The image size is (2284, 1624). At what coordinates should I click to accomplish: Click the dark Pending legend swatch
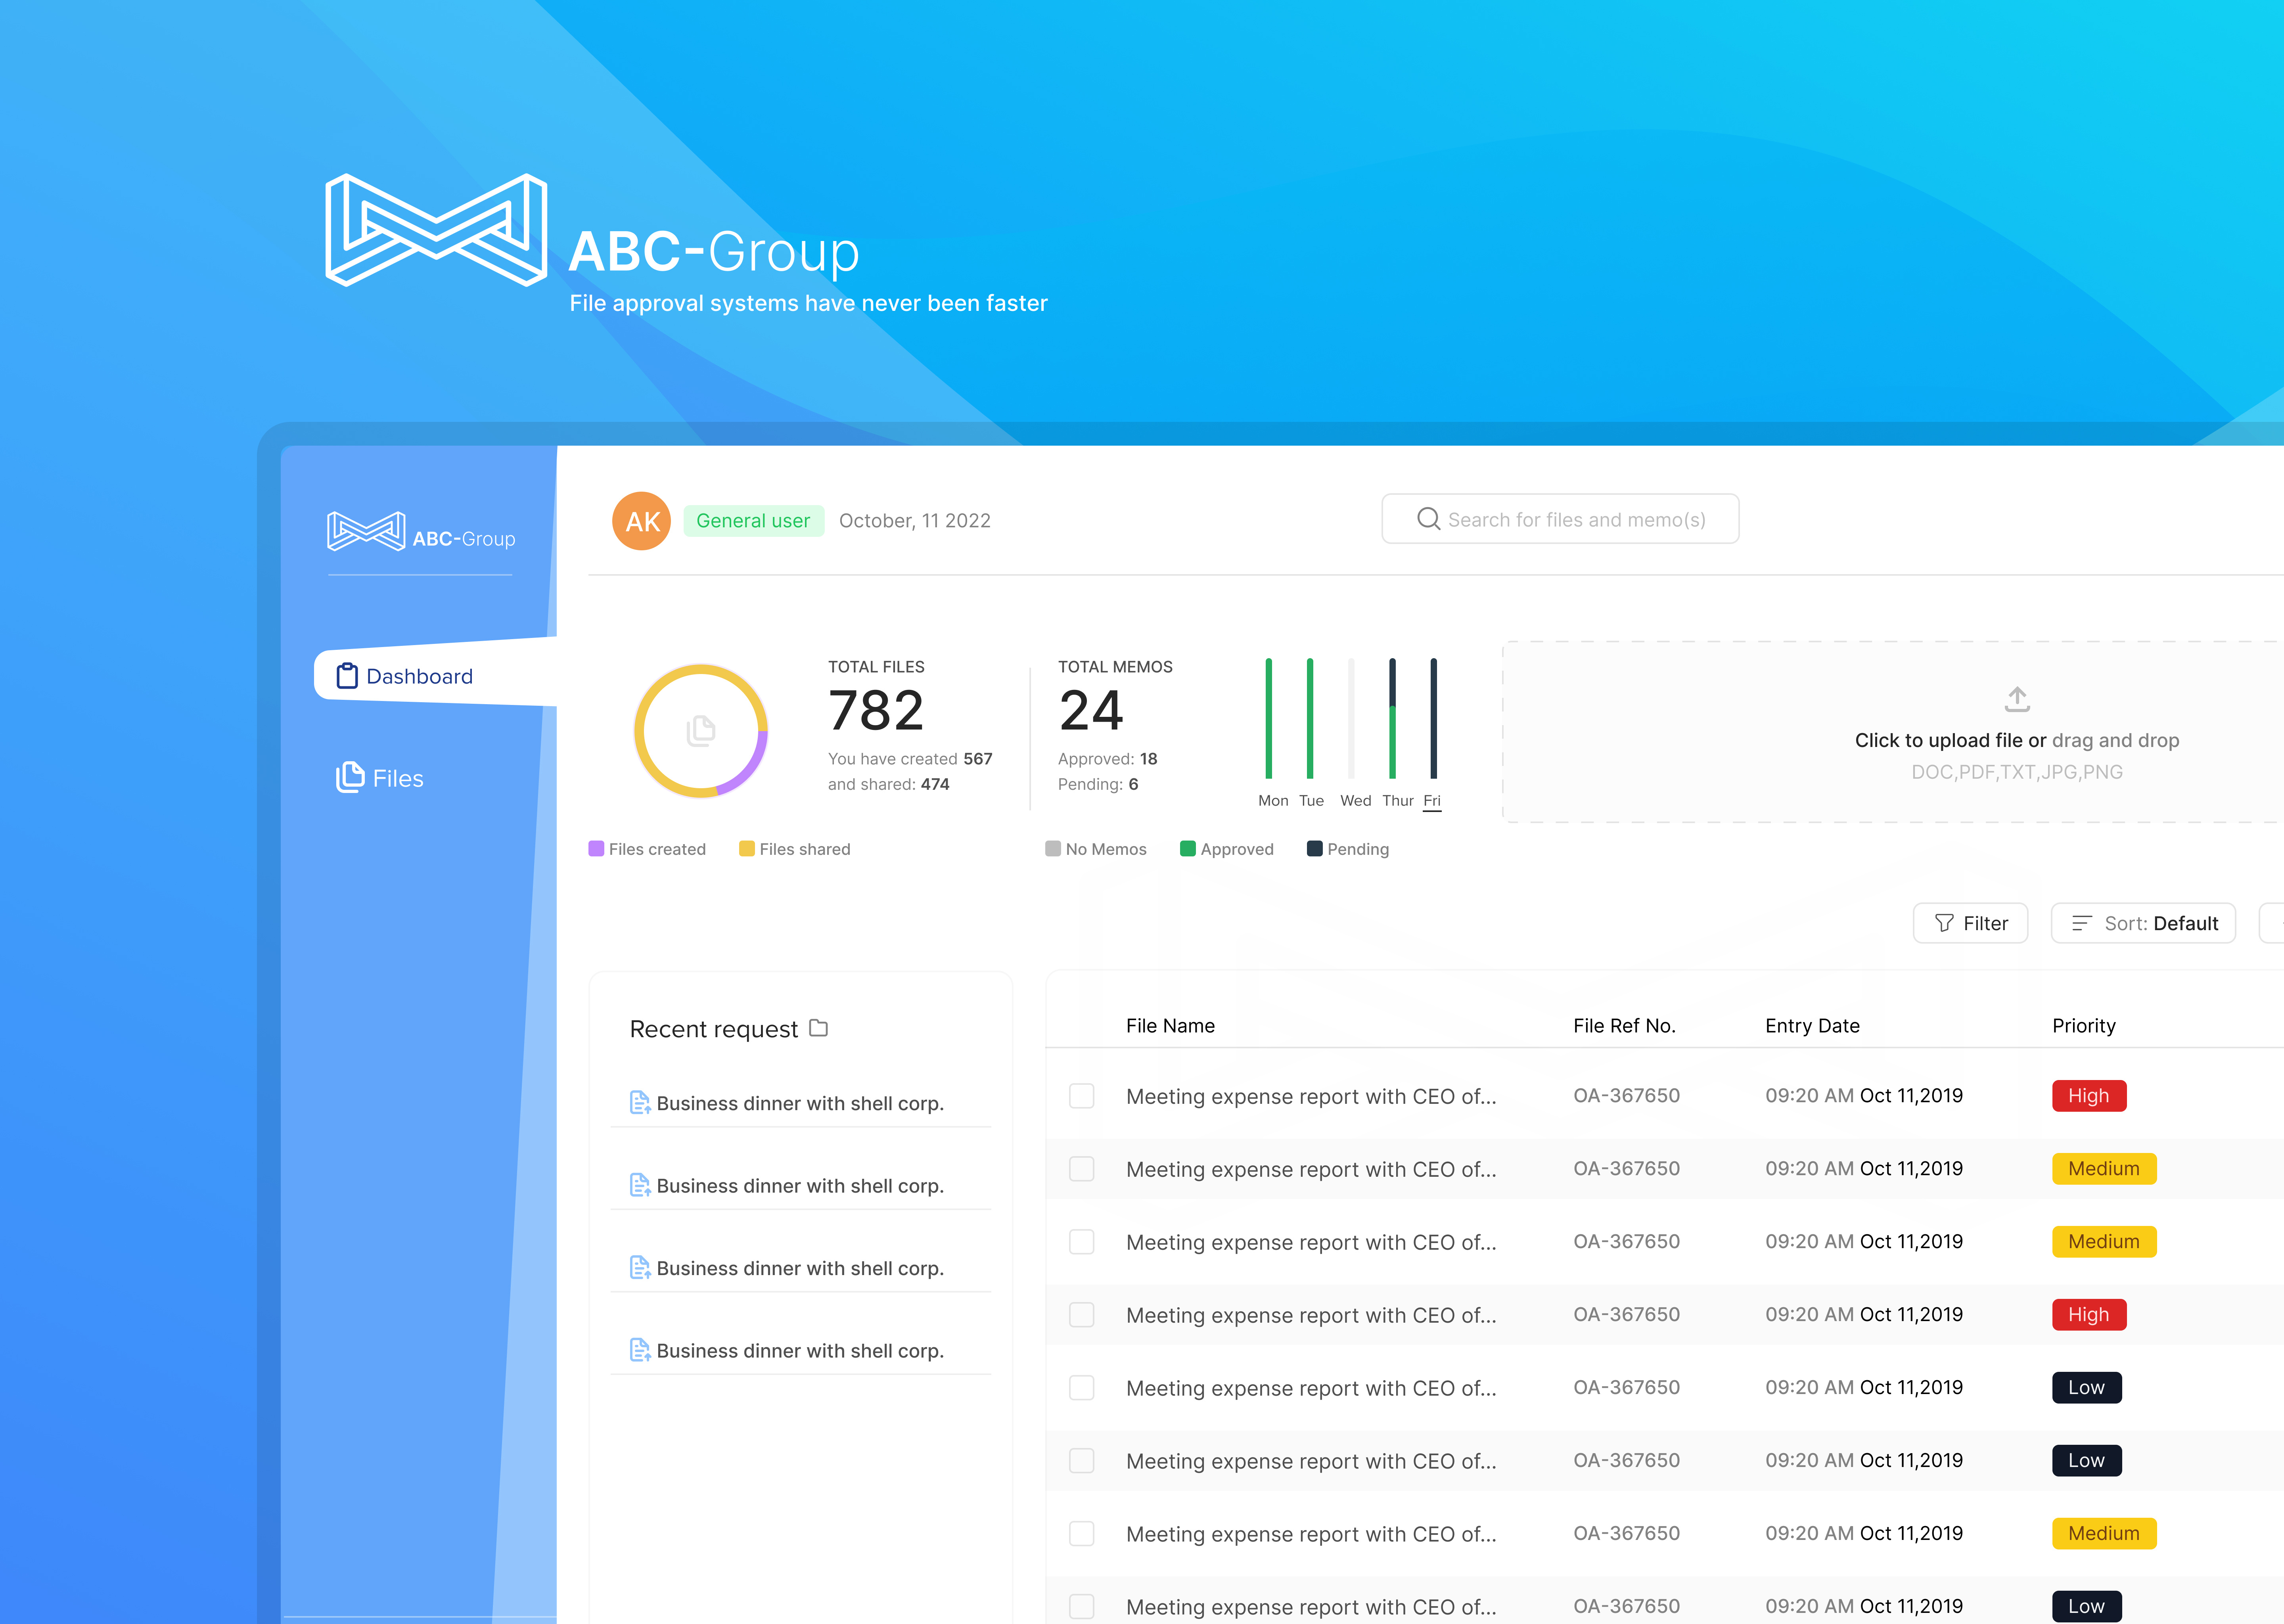[x=1315, y=849]
